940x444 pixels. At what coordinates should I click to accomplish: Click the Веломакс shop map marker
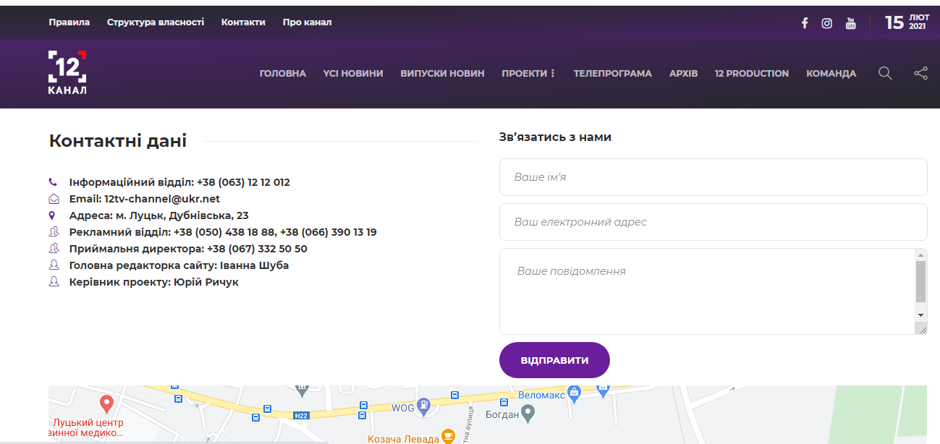(x=575, y=393)
